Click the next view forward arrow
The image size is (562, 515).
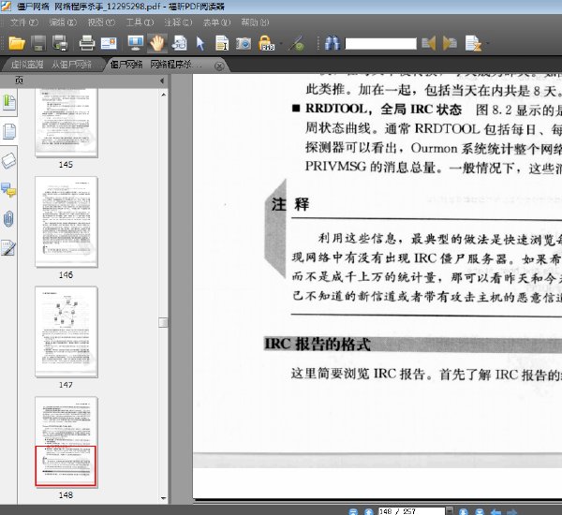coord(512,512)
